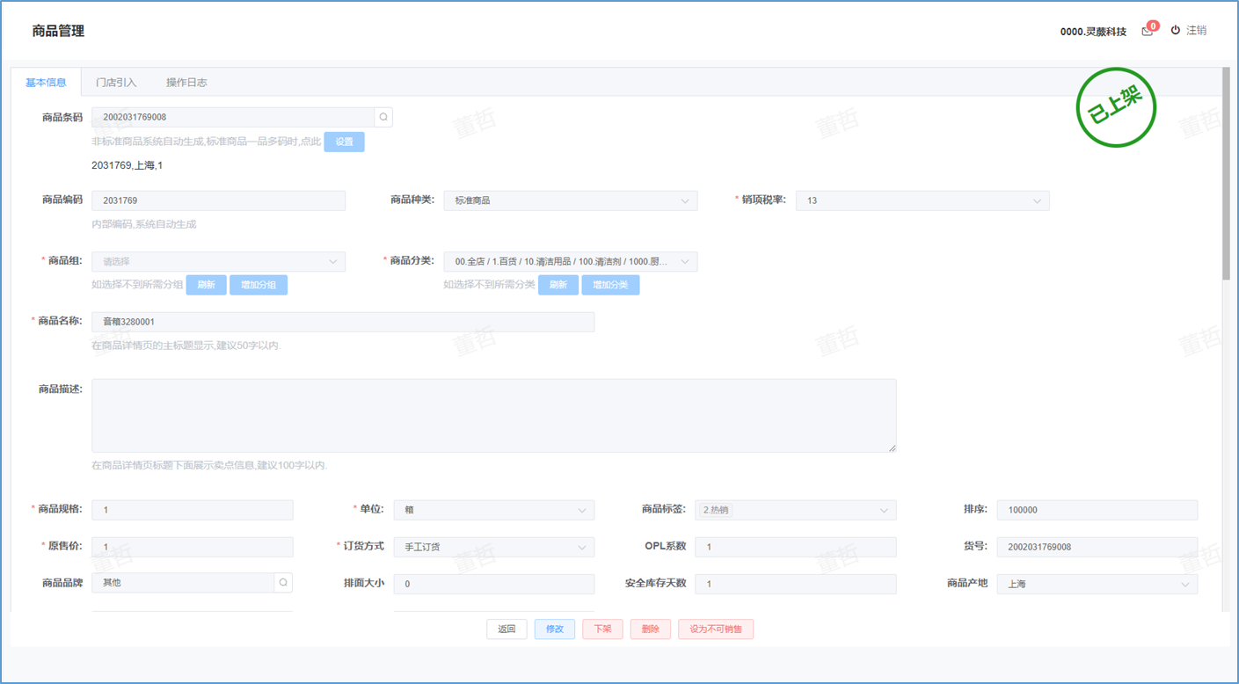Click the 商品编码 input field
The height and width of the screenshot is (684, 1239).
click(218, 200)
